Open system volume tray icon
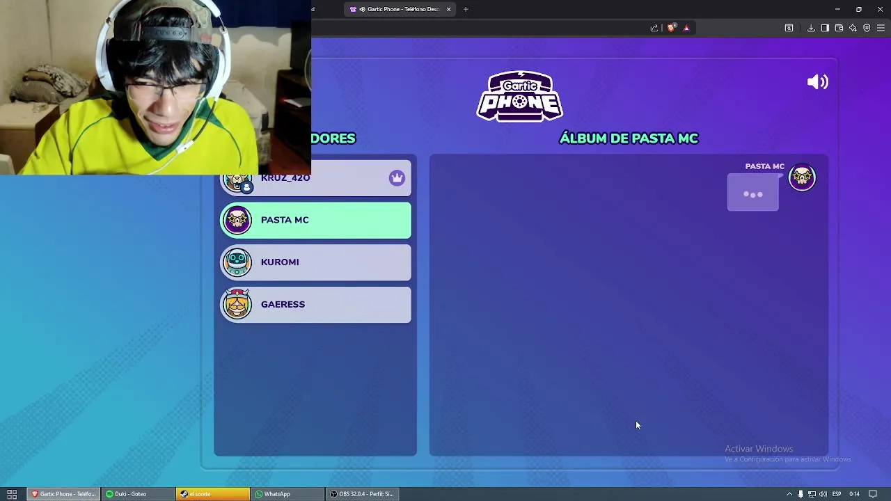 click(823, 494)
